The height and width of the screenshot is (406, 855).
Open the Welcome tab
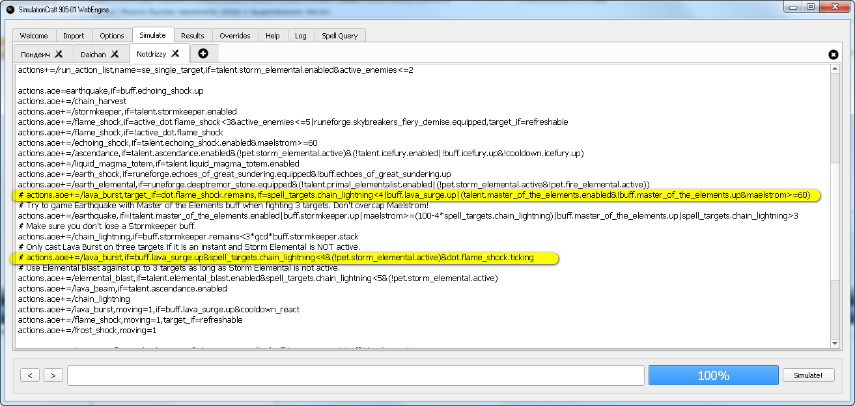34,36
